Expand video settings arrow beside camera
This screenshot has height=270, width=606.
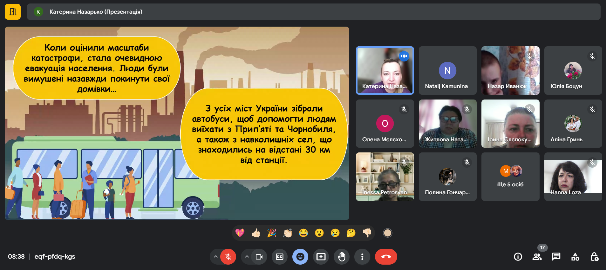pos(247,257)
